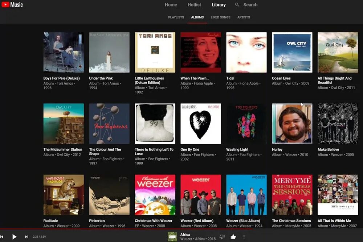Screen dimensions: 363x242
Task: Click the One By One title link
Action: [x=190, y=149]
